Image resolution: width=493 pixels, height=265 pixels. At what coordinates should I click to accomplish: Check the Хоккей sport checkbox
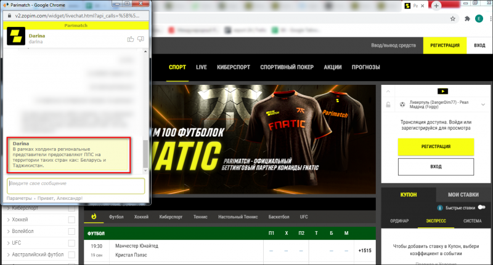pyautogui.click(x=71, y=220)
